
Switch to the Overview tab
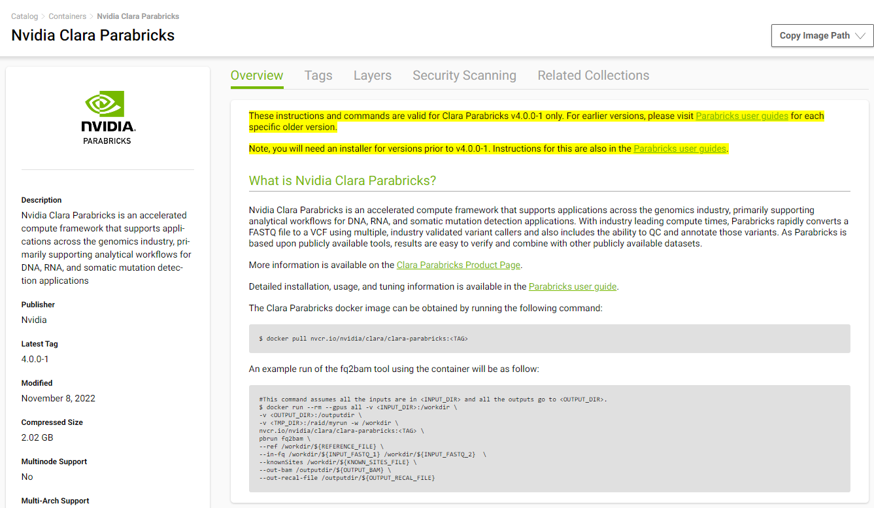coord(257,75)
